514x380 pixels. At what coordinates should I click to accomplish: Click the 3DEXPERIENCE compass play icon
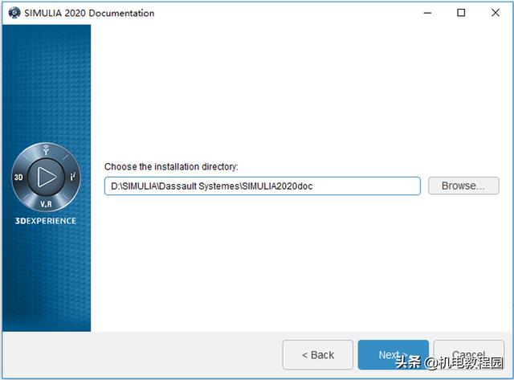tap(47, 177)
